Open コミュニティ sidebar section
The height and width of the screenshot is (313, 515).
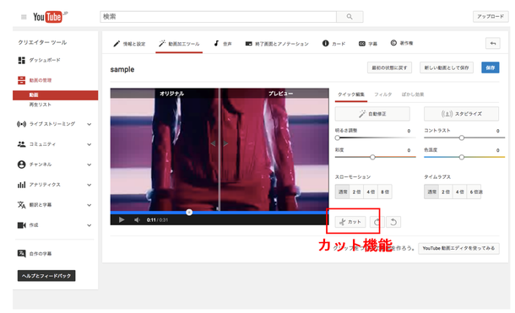coord(36,144)
